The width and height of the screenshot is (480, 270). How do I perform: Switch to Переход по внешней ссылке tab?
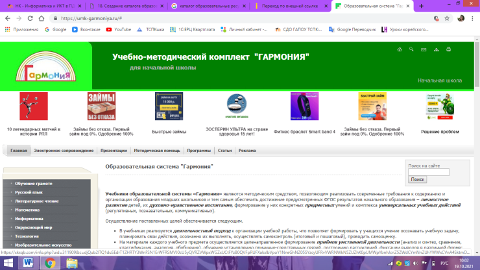tap(289, 6)
